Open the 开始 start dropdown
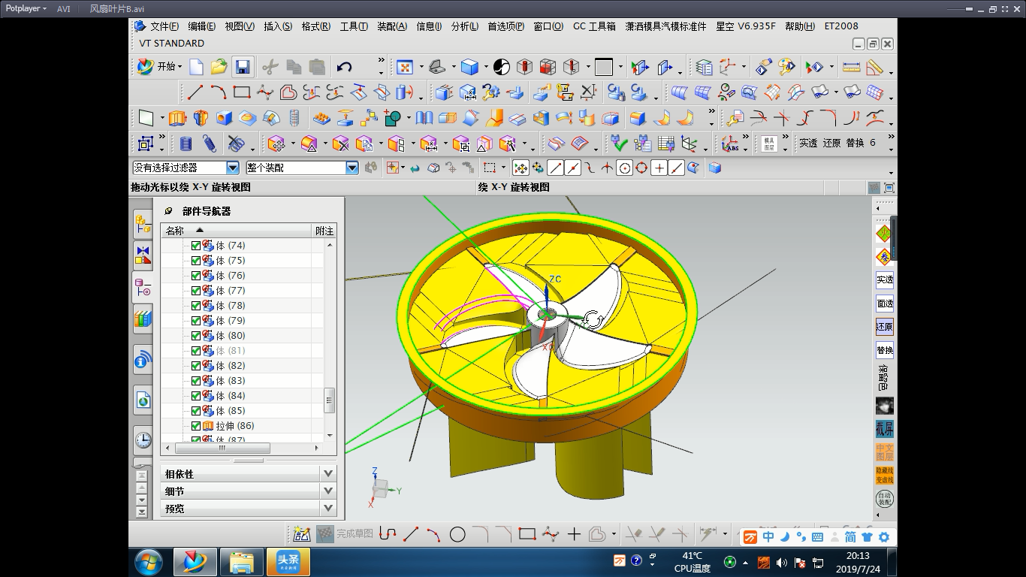The height and width of the screenshot is (577, 1026). click(159, 67)
